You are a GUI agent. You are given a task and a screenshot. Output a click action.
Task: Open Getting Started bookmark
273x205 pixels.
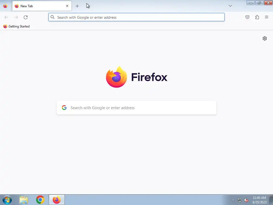pyautogui.click(x=16, y=26)
